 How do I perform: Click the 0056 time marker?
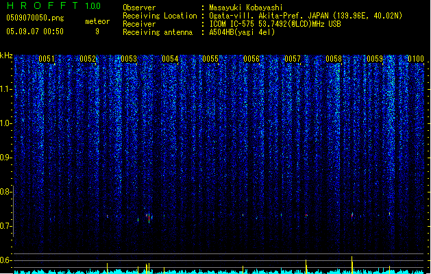tap(251, 59)
